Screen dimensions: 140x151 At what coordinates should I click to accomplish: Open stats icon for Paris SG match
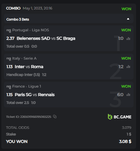(128, 95)
